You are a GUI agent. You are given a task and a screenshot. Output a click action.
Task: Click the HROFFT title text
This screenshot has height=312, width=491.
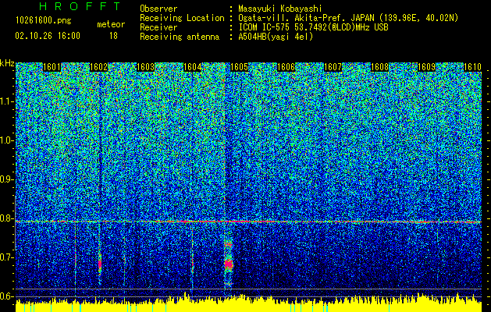tap(80, 6)
